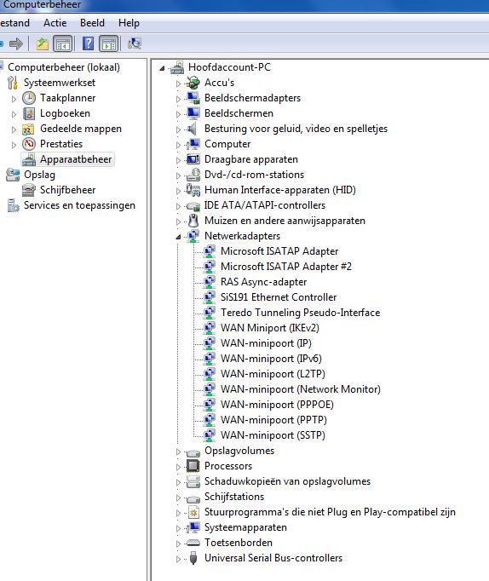Select the SiS191 Ethernet Controller adapter icon
Viewport: 489px width, 581px height.
click(x=210, y=297)
